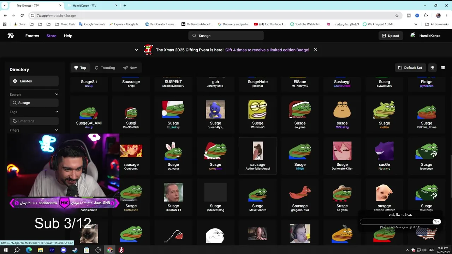Open Premiere Pro from the taskbar
This screenshot has height=254, width=452.
[52, 250]
